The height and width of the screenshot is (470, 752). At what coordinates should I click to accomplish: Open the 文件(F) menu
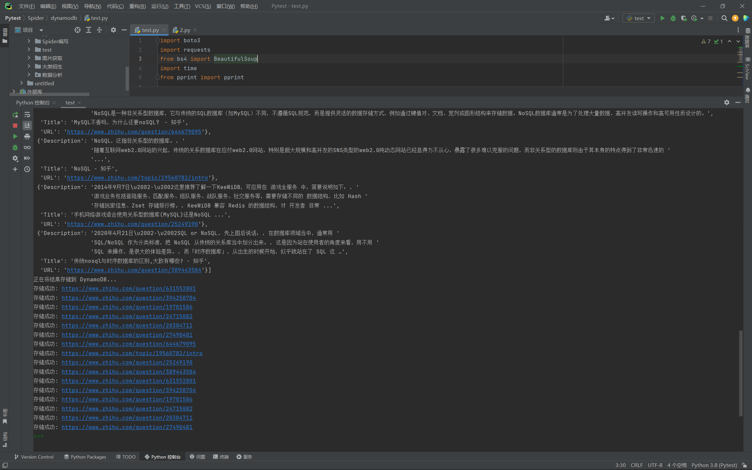27,6
